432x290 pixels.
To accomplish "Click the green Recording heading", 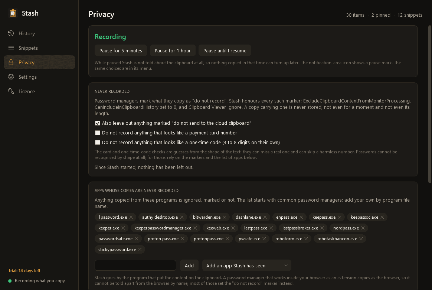I will [110, 37].
